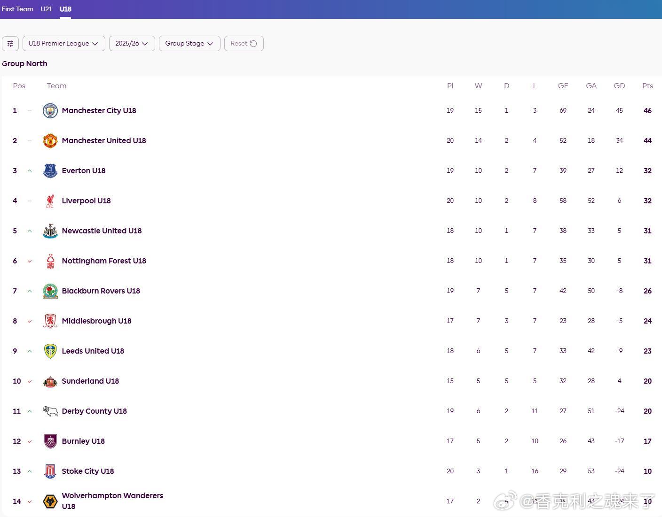Image resolution: width=662 pixels, height=517 pixels.
Task: Click the Blackburn Rovers U18 crest
Action: click(x=50, y=291)
